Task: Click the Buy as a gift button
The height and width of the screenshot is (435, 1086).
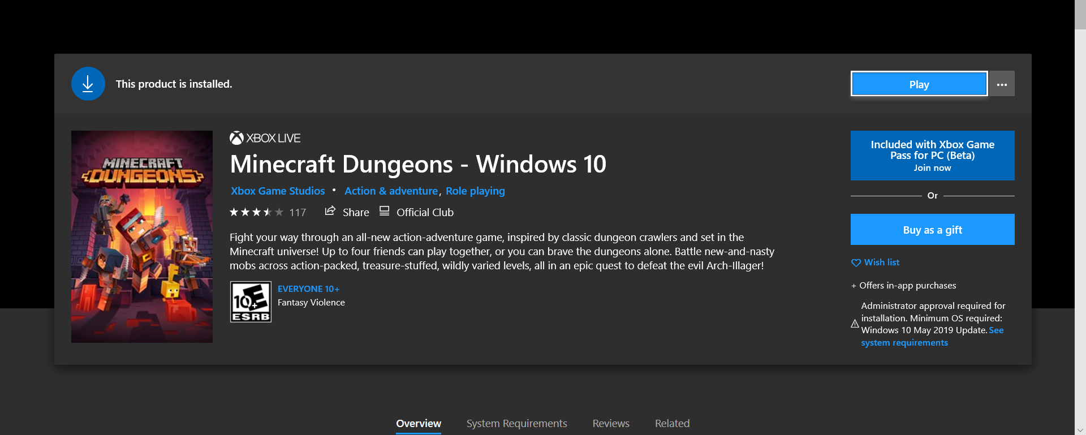Action: (932, 230)
